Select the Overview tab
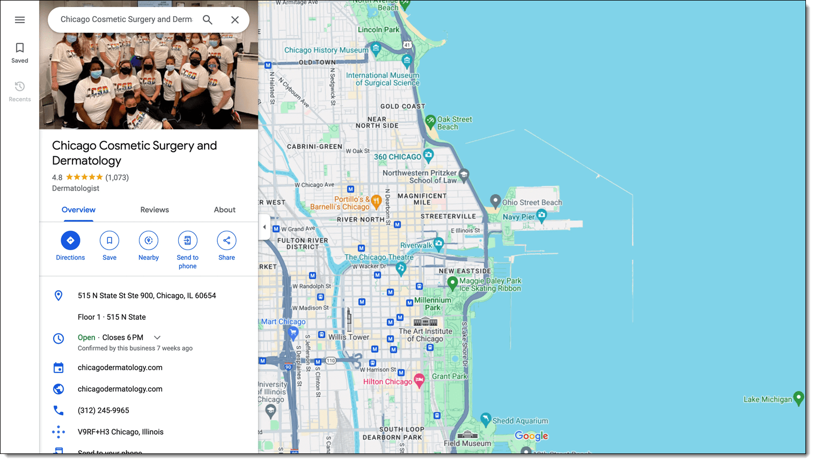814x462 pixels. tap(78, 210)
